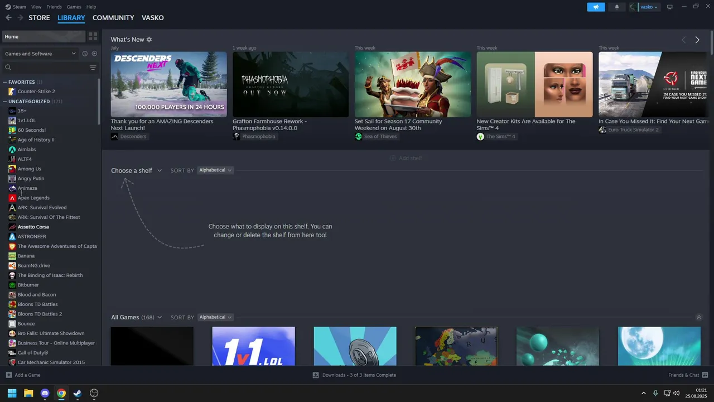Viewport: 714px width, 402px height.
Task: Select Counter-Strike 2 in the library
Action: click(x=36, y=92)
